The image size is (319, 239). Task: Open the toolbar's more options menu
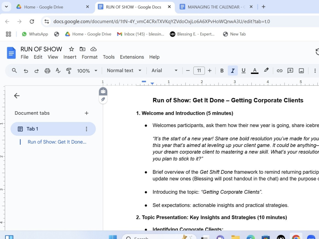[x=315, y=70]
